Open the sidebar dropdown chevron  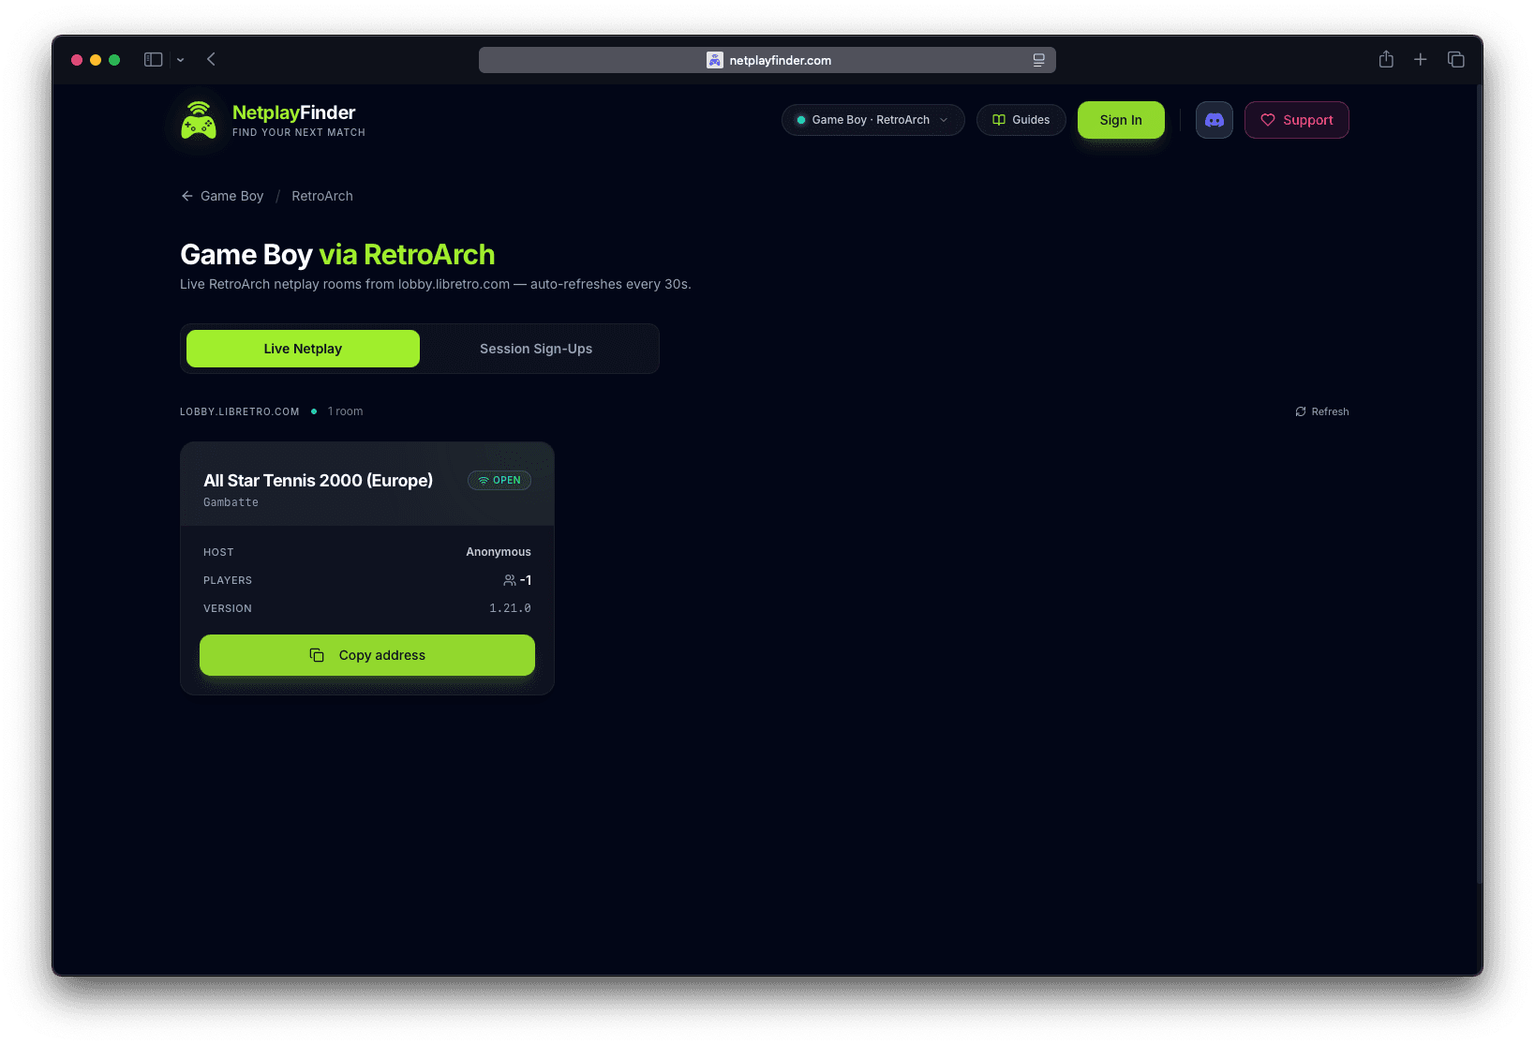pos(180,60)
